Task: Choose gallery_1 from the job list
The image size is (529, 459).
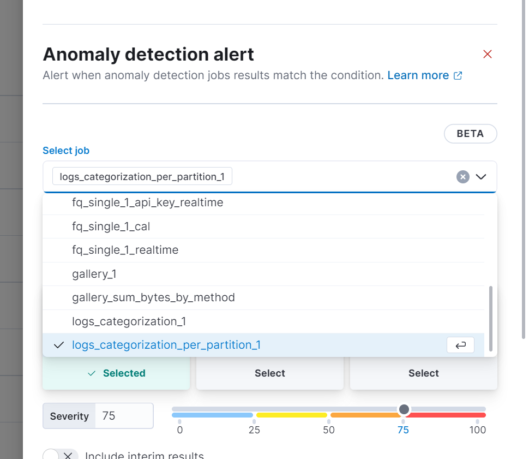Action: point(93,273)
